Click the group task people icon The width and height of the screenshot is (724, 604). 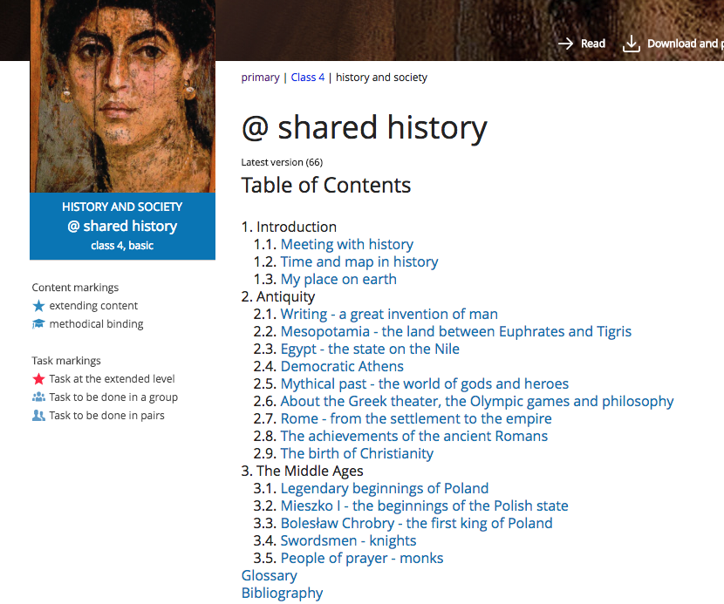[38, 397]
